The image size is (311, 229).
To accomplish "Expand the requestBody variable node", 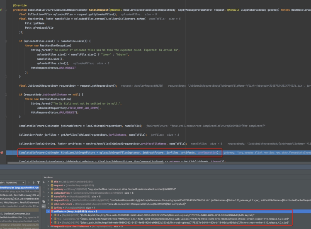I will click(47, 200).
